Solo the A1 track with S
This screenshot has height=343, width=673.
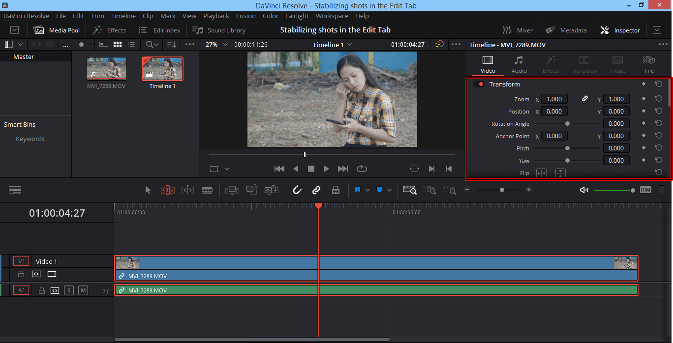[69, 290]
